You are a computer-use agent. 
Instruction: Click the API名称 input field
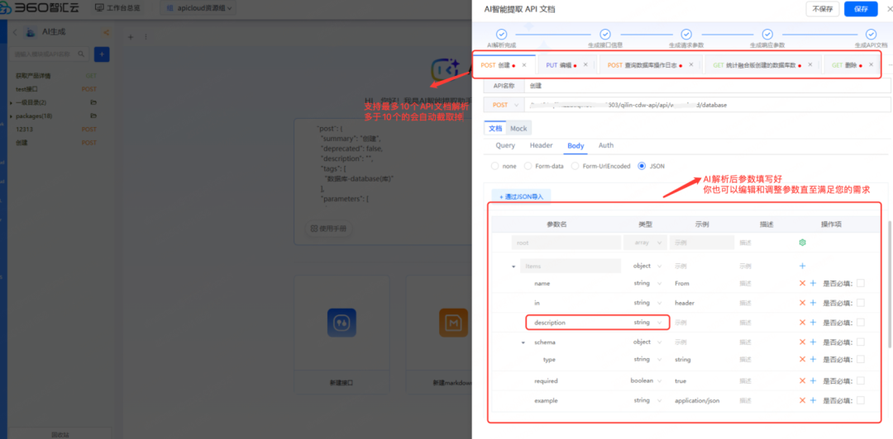point(707,85)
